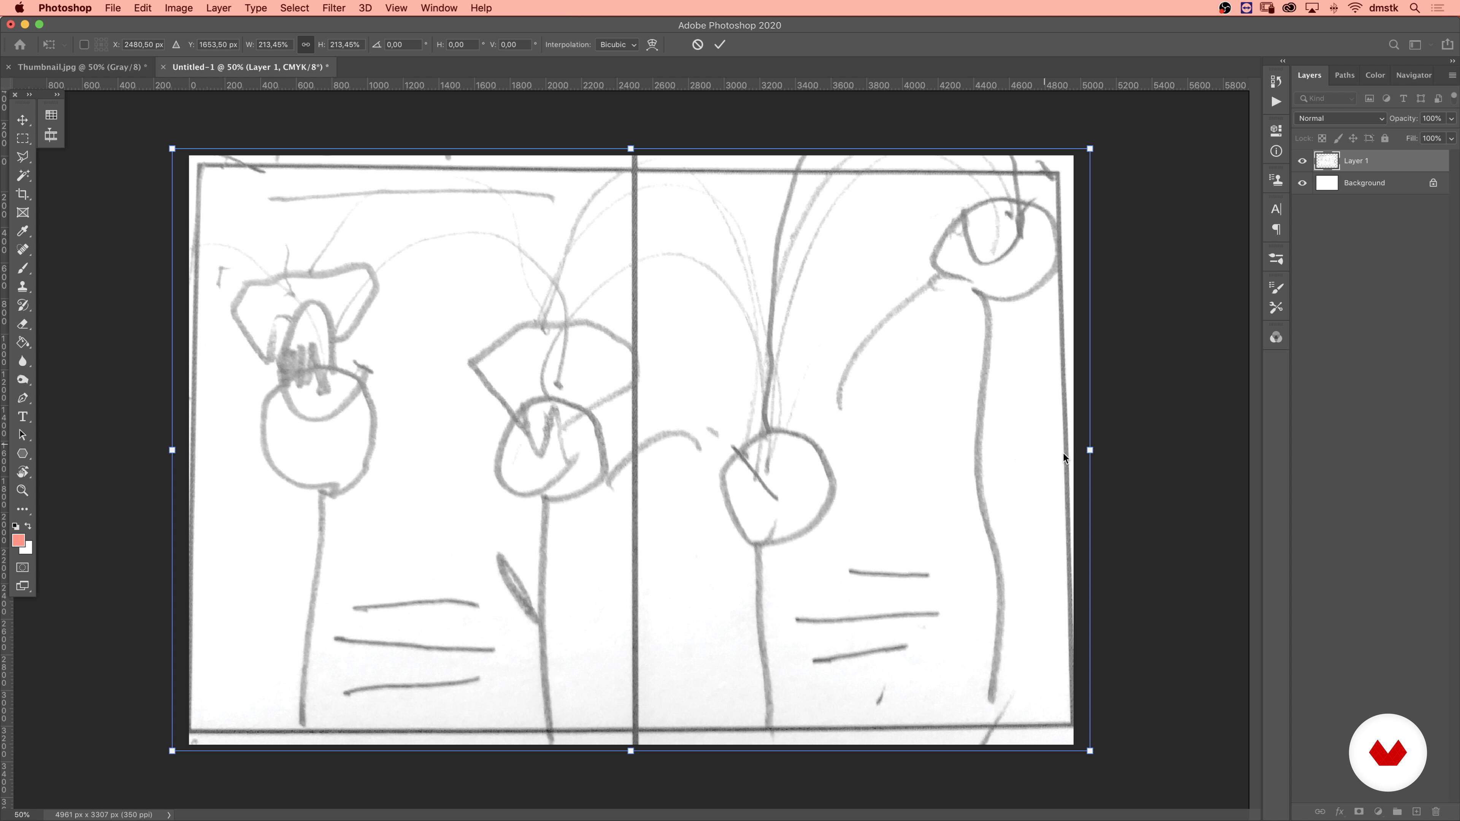The width and height of the screenshot is (1460, 821).
Task: Toggle lock transparent pixels
Action: tap(1322, 138)
